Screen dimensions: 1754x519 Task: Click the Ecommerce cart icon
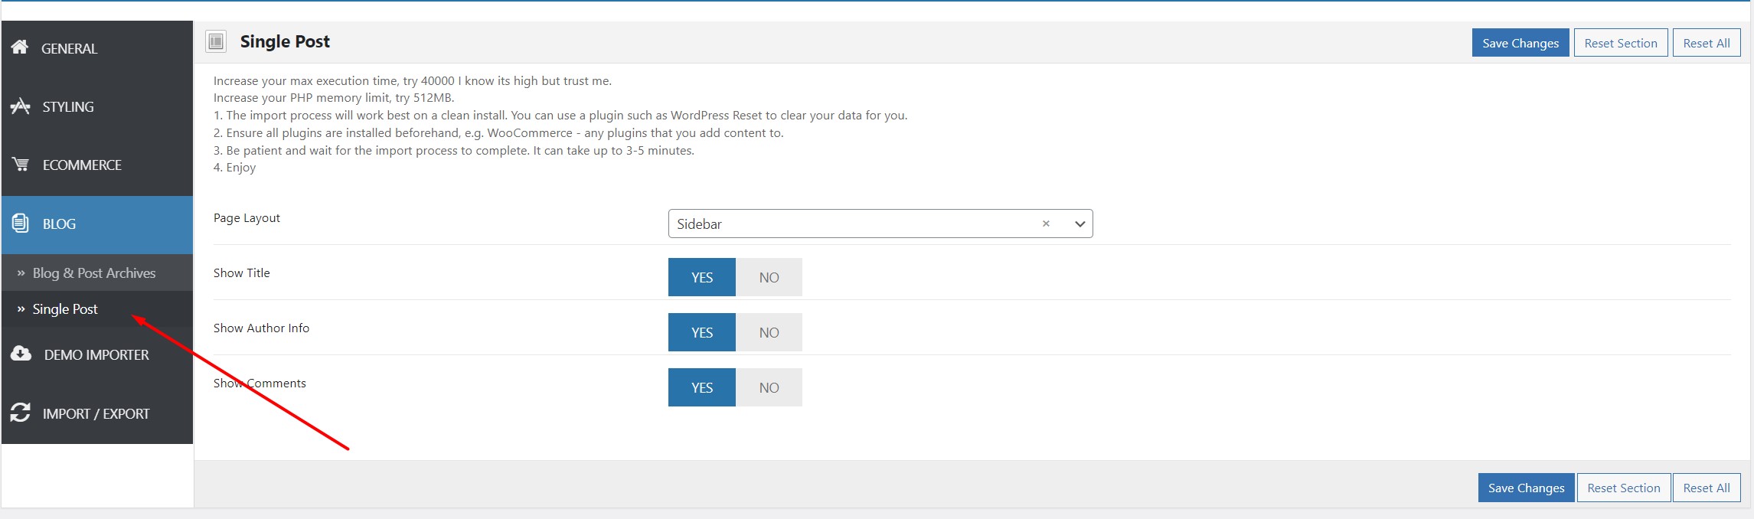pyautogui.click(x=21, y=165)
